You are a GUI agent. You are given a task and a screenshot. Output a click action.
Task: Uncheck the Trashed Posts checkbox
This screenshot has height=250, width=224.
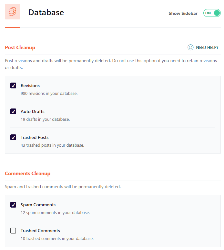pos(13,137)
